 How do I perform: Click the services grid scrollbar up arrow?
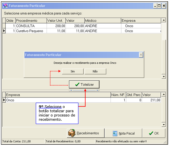tap(164, 20)
